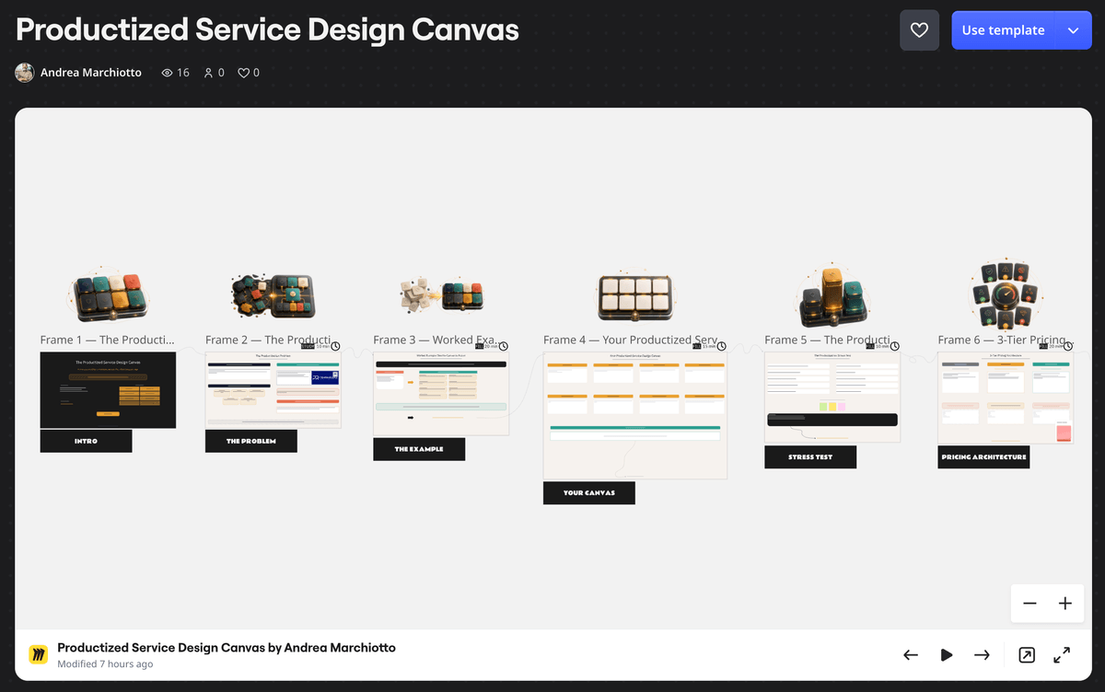Open Frame 2 problem thumbnail
Image resolution: width=1105 pixels, height=692 pixels.
point(273,390)
